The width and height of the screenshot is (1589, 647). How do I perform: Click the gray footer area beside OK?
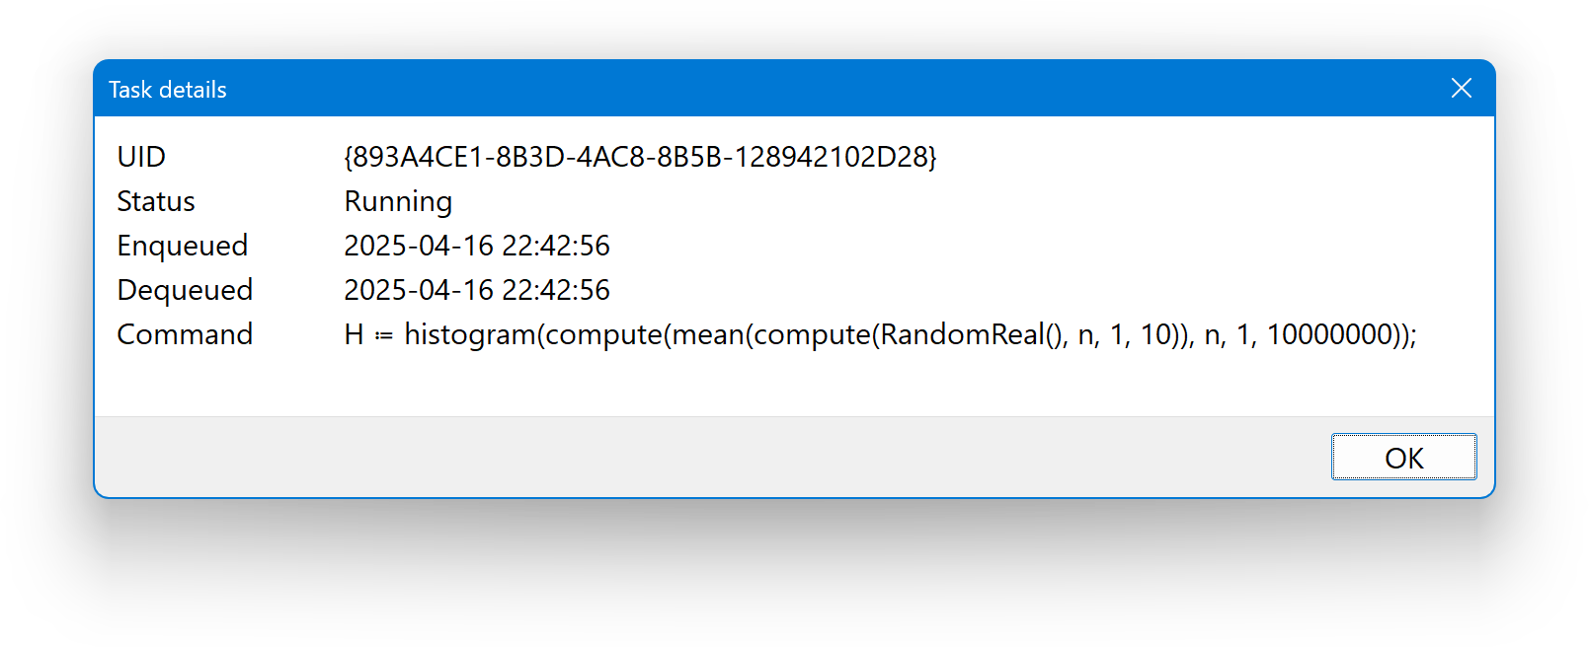point(711,457)
